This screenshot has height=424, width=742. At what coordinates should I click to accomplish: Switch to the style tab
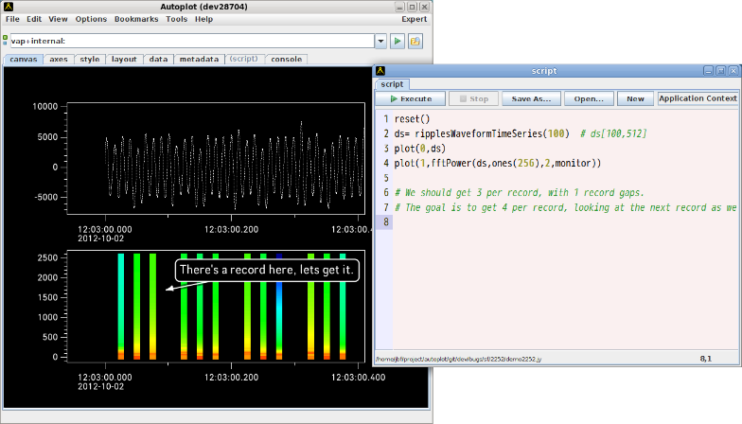89,59
